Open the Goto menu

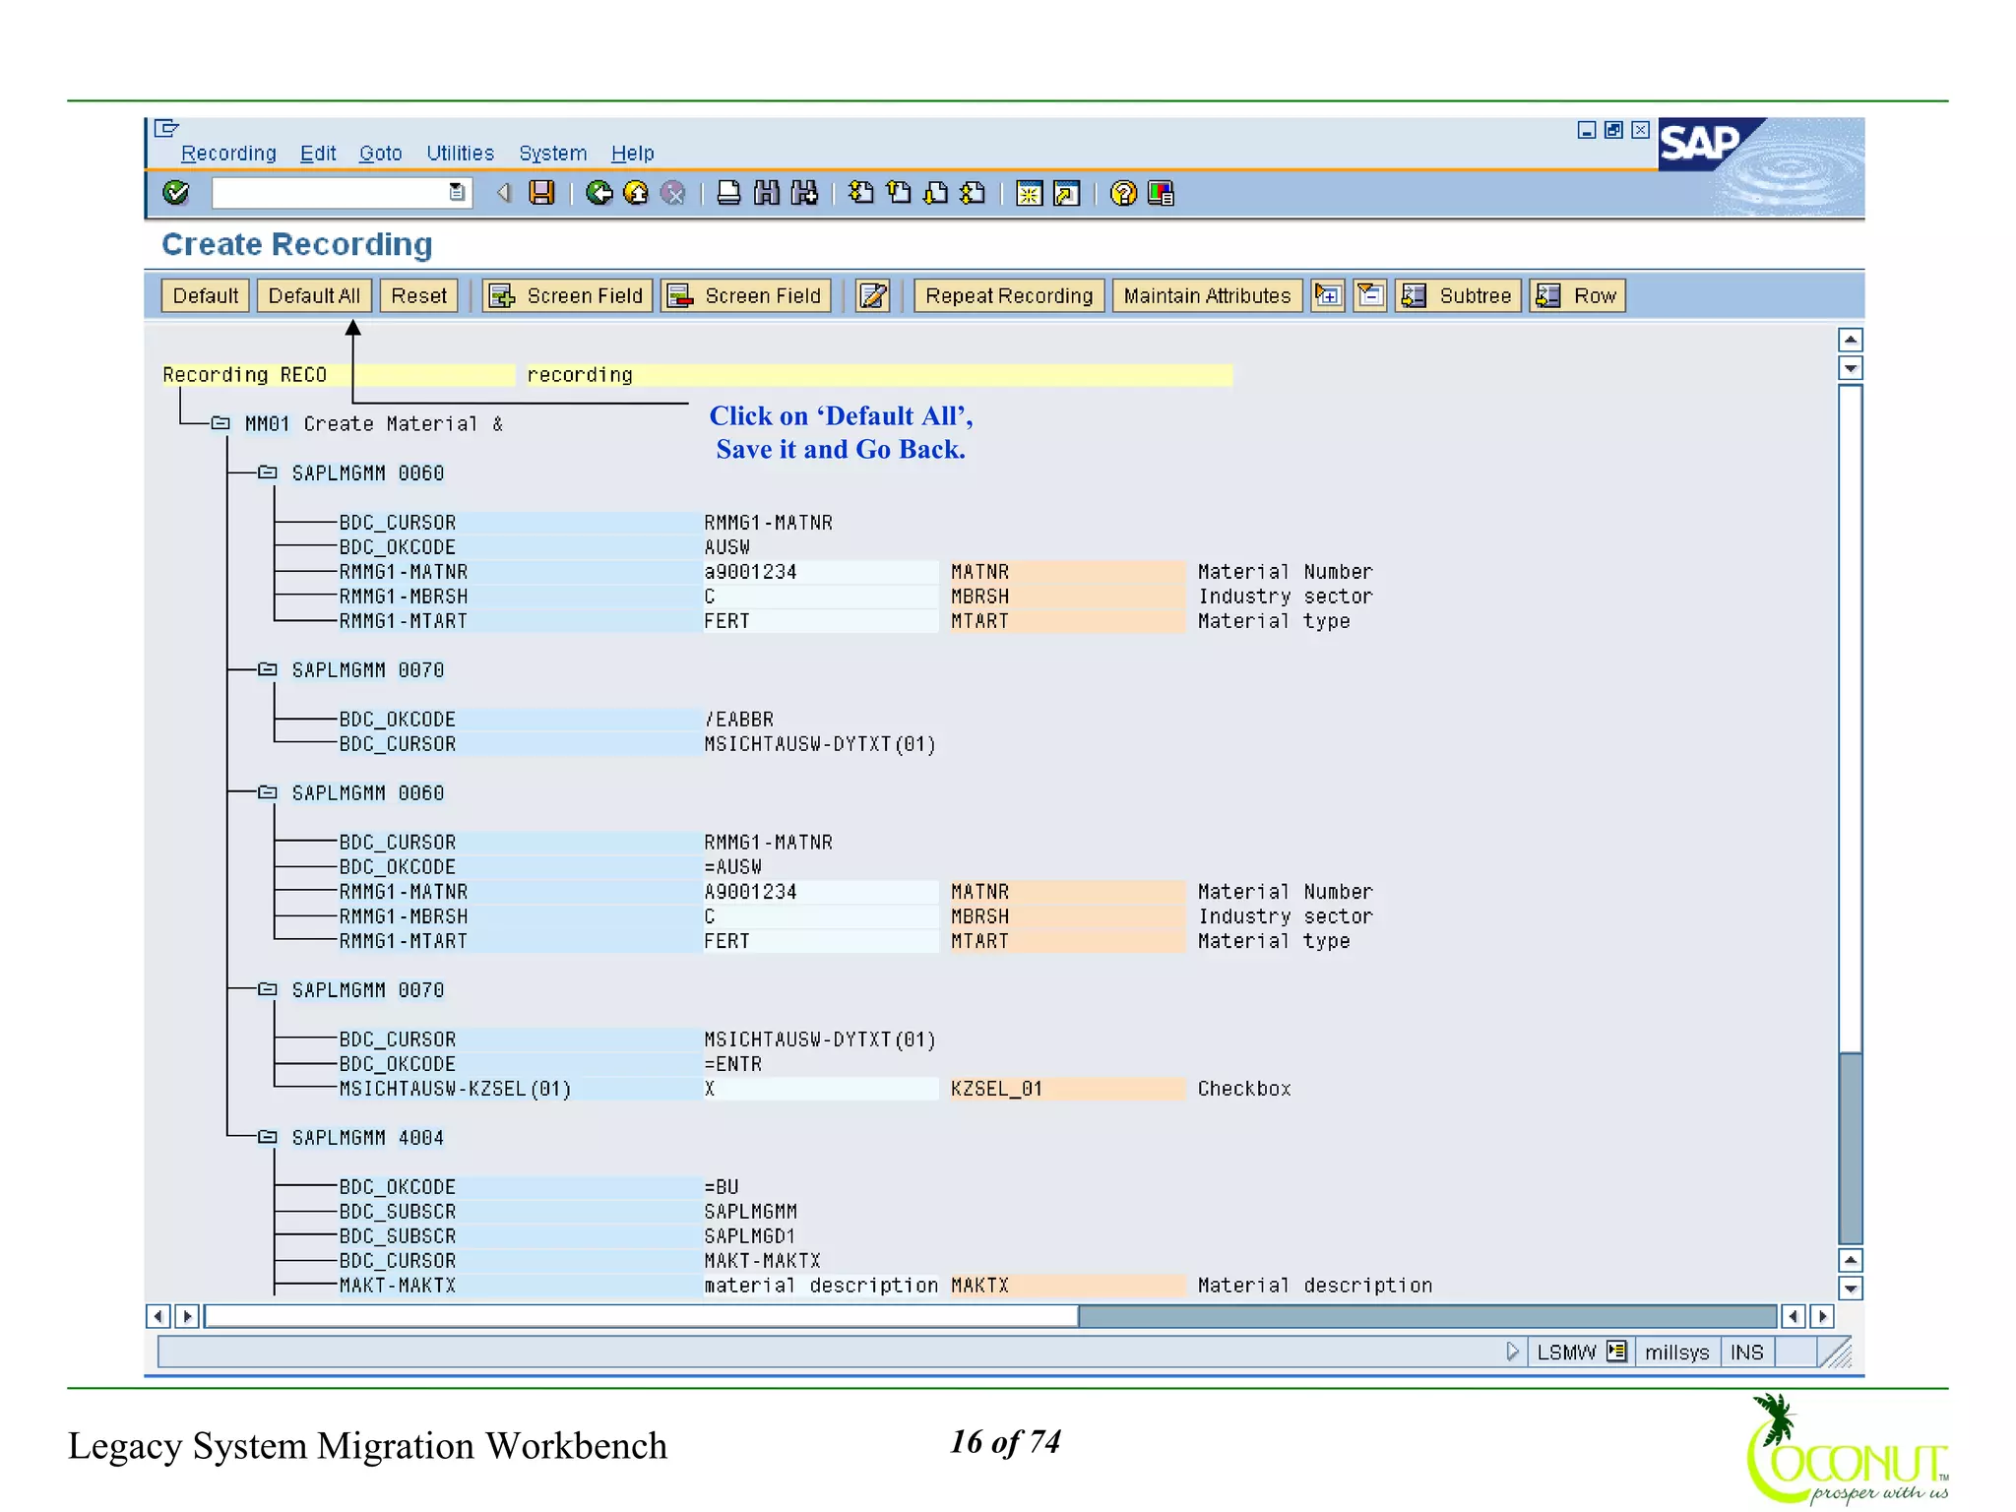pyautogui.click(x=380, y=154)
